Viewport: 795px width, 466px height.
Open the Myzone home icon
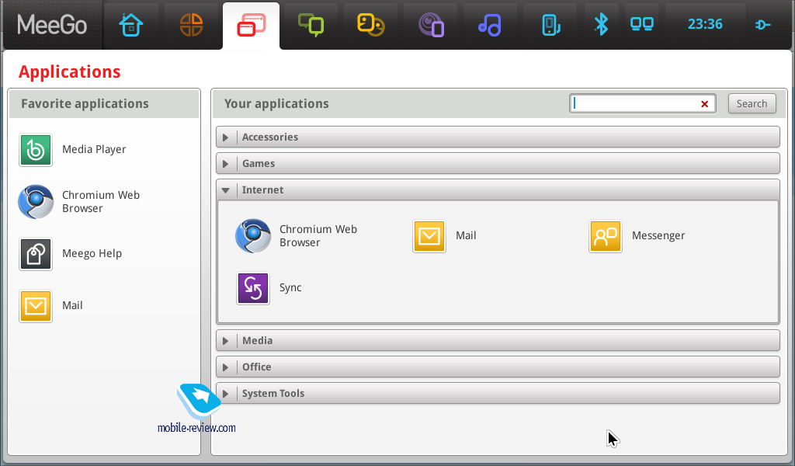point(130,24)
